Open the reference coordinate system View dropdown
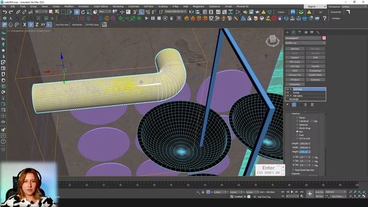Image resolution: width=368 pixels, height=207 pixels. pos(105,11)
